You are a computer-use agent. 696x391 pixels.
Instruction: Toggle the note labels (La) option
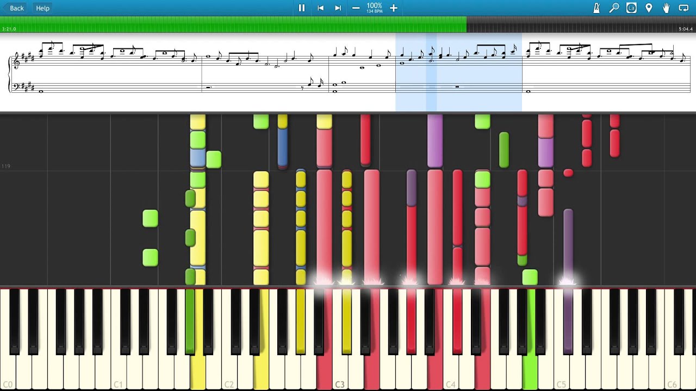(x=631, y=8)
